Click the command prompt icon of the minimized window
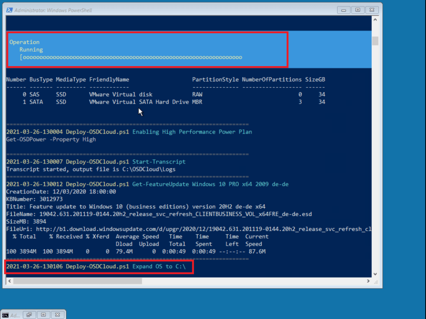This screenshot has width=426, height=319. coord(5,315)
